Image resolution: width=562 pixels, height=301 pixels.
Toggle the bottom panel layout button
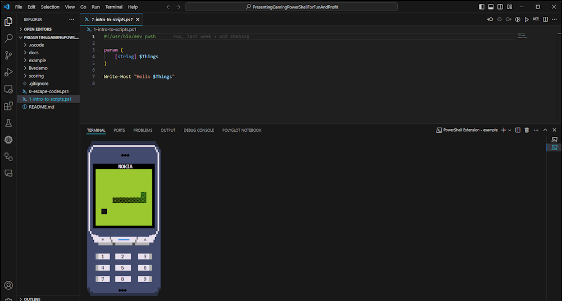491,7
